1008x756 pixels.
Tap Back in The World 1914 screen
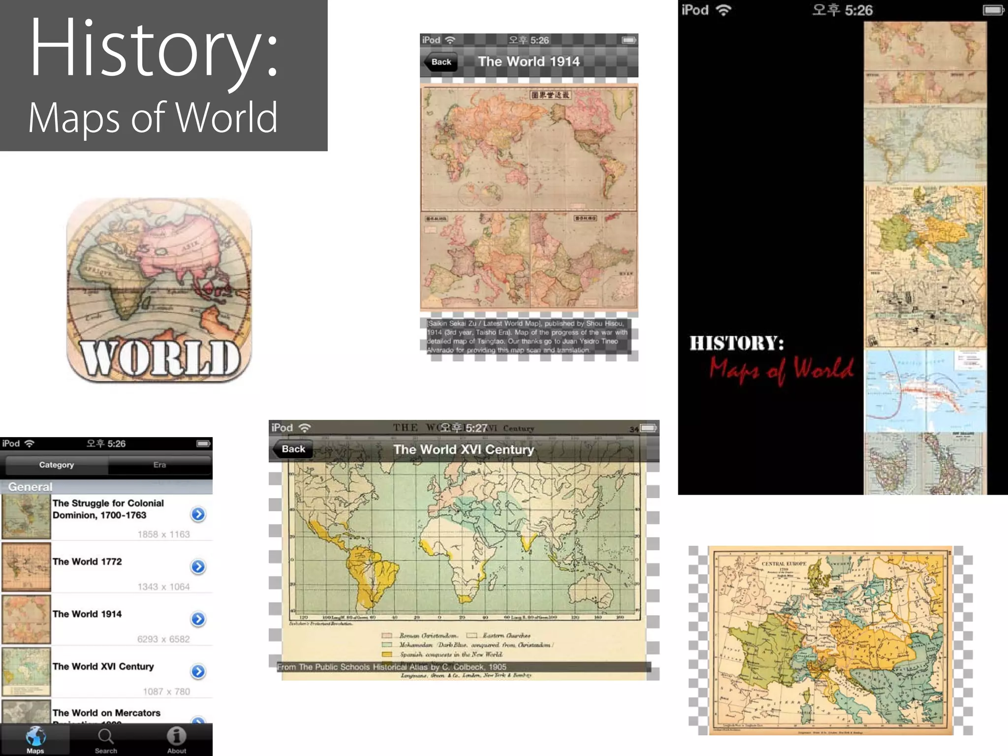click(440, 62)
